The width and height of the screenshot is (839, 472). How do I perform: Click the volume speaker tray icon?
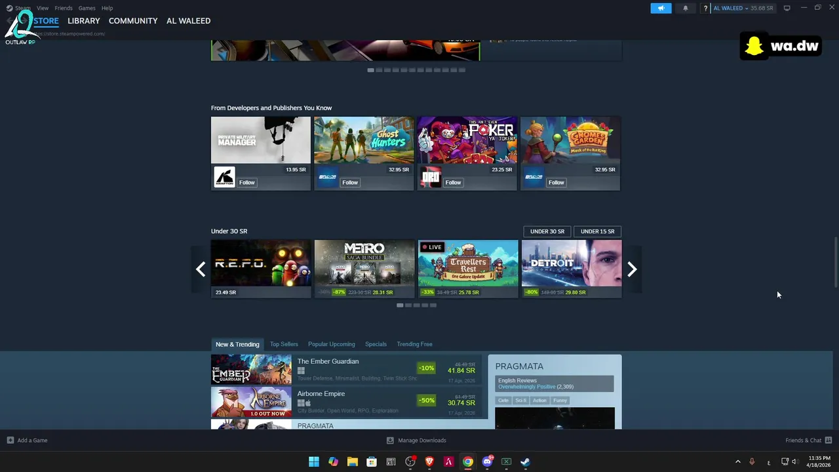794,462
